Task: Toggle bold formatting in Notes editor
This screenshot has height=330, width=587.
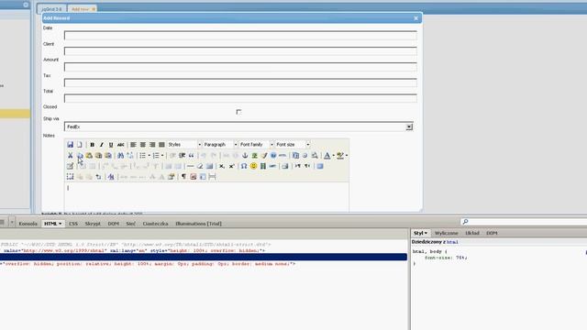Action: 92,145
